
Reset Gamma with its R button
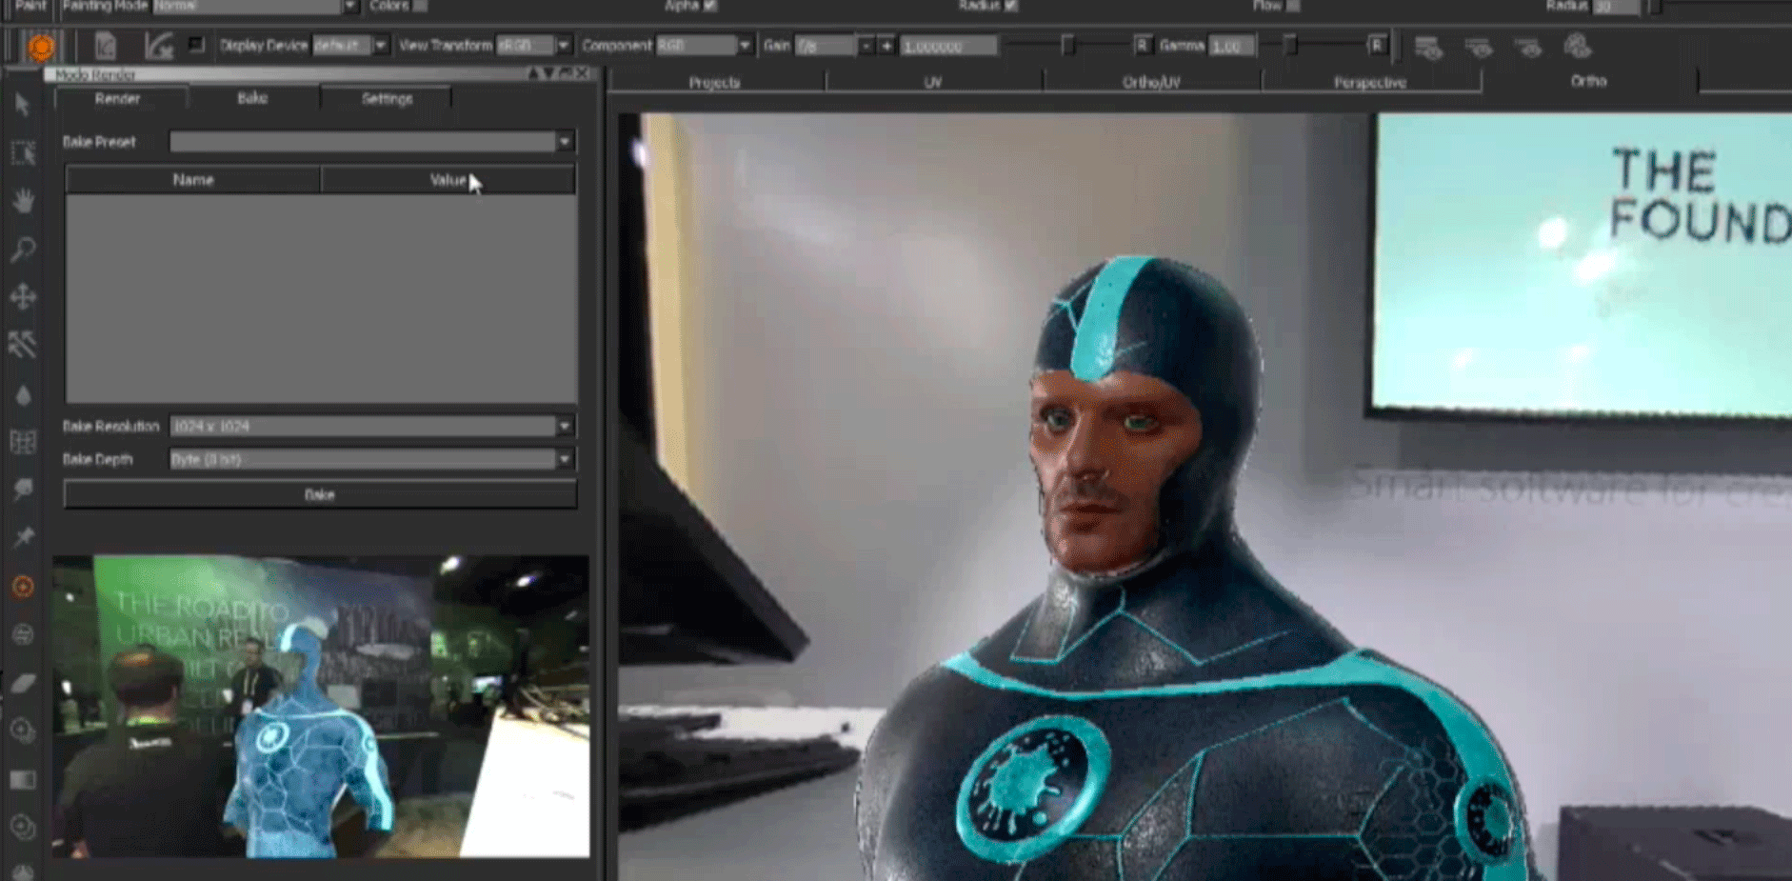coord(1376,45)
